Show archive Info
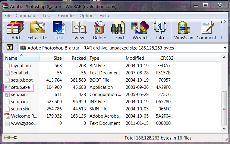 click(x=160, y=30)
